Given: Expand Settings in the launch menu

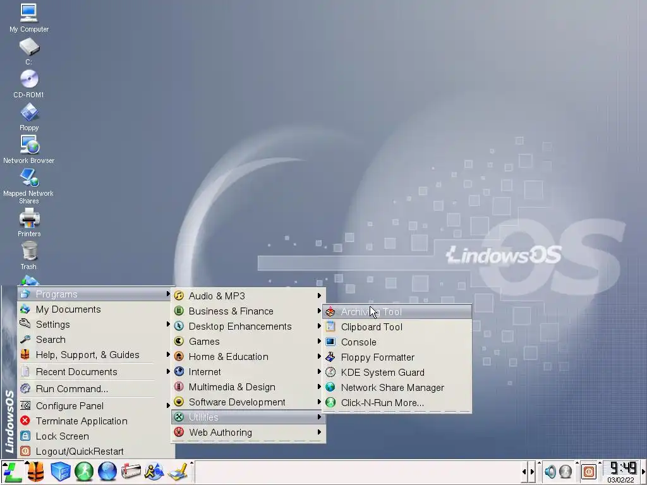Looking at the screenshot, I should click(x=95, y=325).
